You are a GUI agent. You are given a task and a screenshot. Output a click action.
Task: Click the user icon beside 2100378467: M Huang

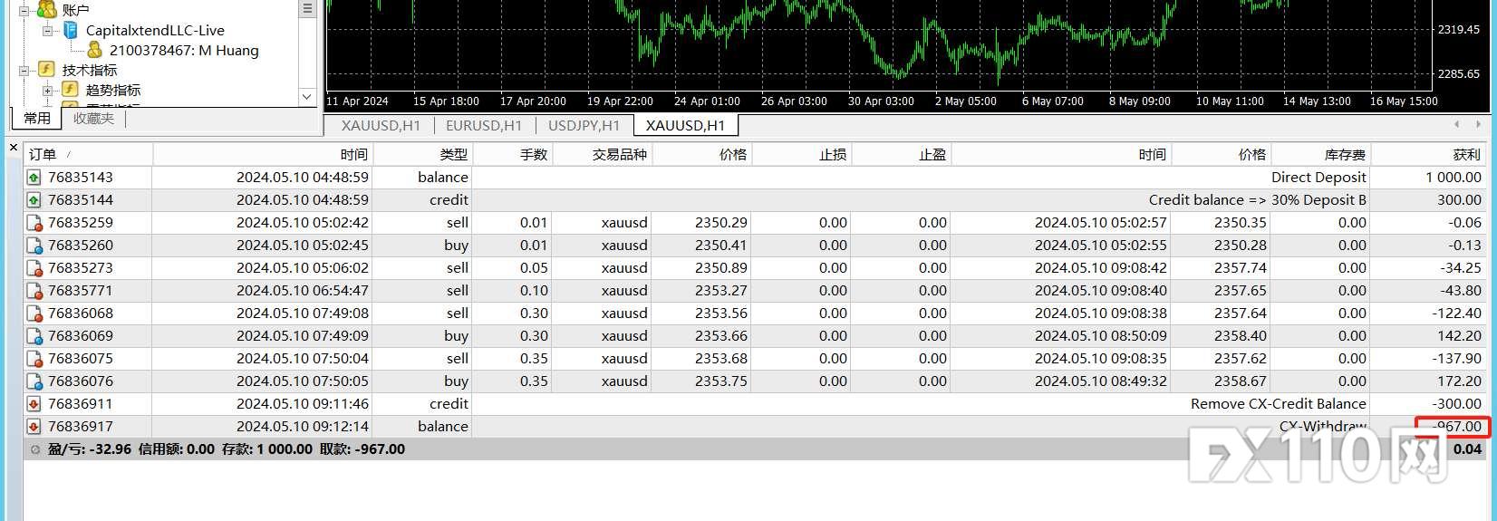coord(94,50)
